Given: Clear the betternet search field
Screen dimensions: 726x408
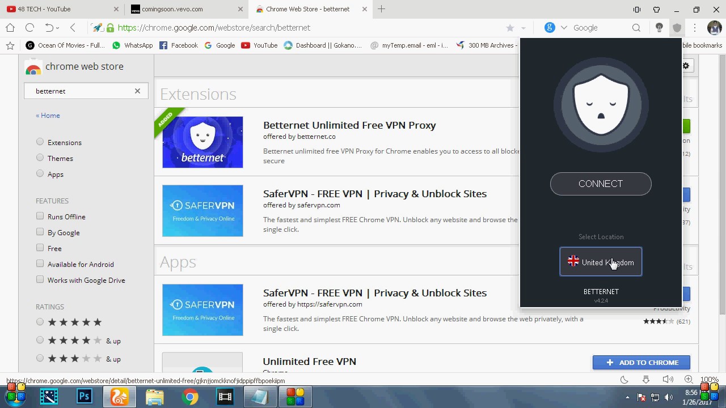Looking at the screenshot, I should [137, 91].
